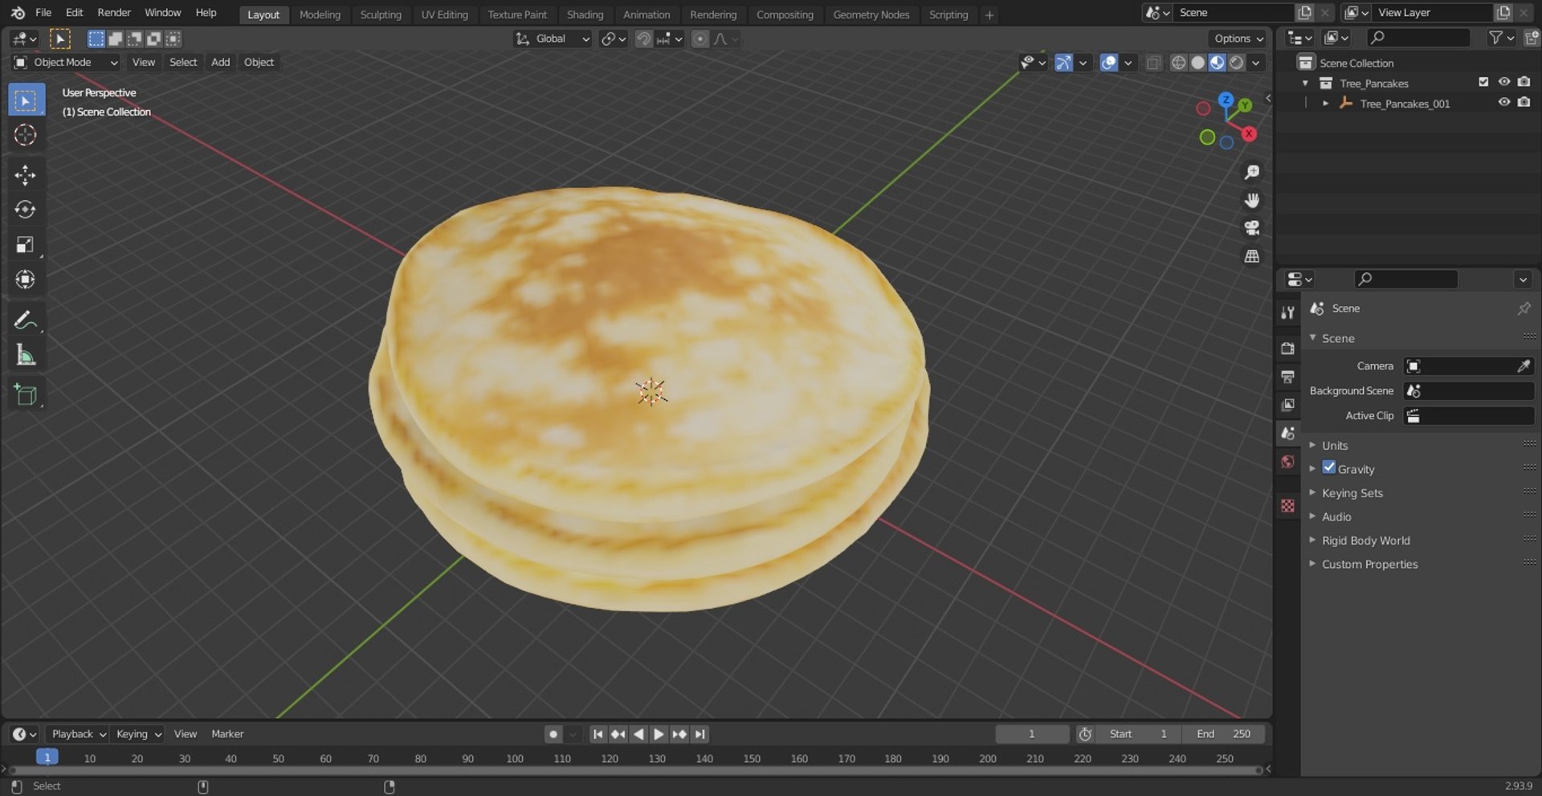
Task: Select the Move tool
Action: pos(26,175)
